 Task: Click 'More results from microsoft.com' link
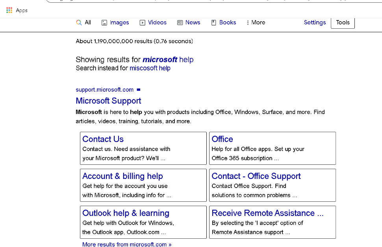(127, 244)
